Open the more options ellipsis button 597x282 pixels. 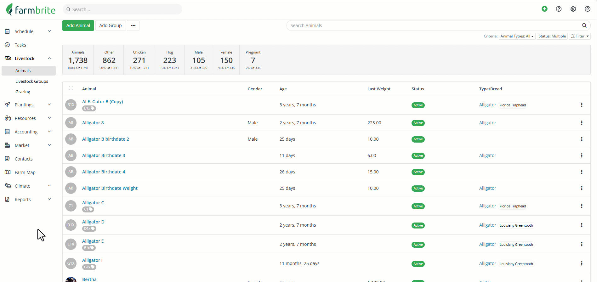[x=133, y=25]
